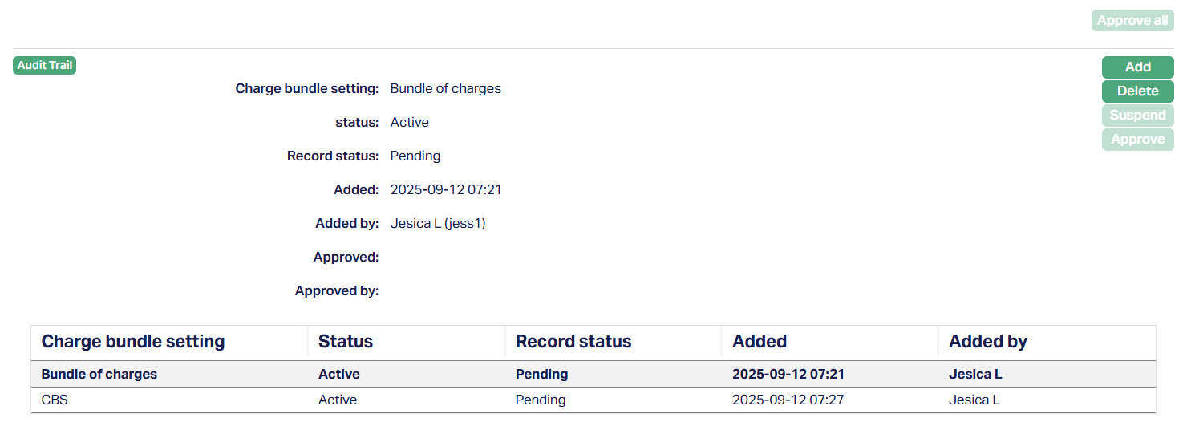Click the Record status column header
The image size is (1183, 422).
(x=573, y=342)
